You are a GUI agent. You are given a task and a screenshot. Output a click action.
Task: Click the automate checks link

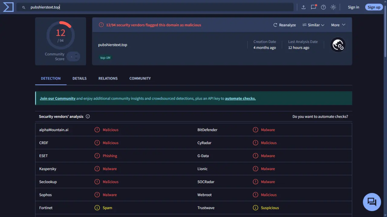(240, 98)
